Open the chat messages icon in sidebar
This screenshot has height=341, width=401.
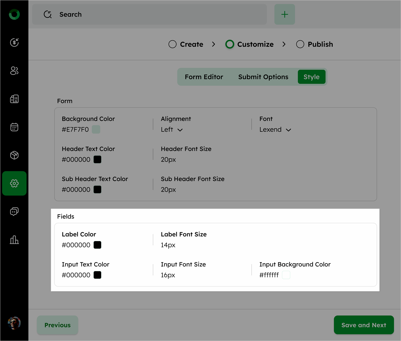coord(14,212)
